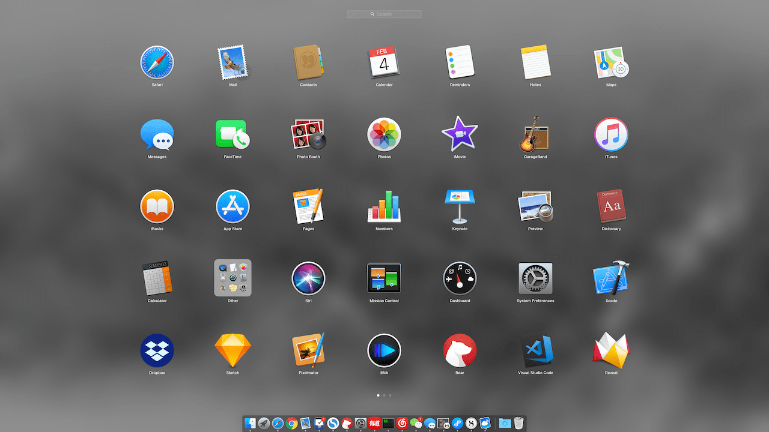Click the Launchpad search field
769x432 pixels.
pos(384,14)
